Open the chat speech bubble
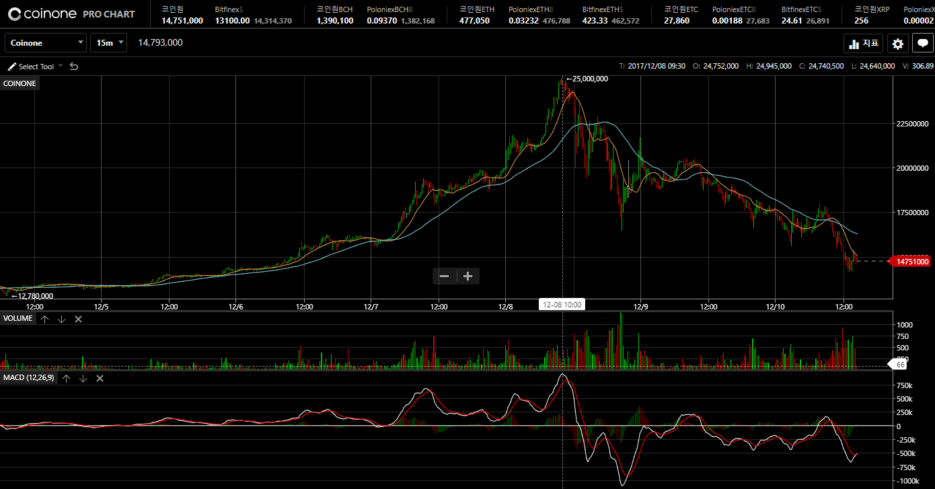Viewport: 935px width, 489px height. (x=923, y=44)
